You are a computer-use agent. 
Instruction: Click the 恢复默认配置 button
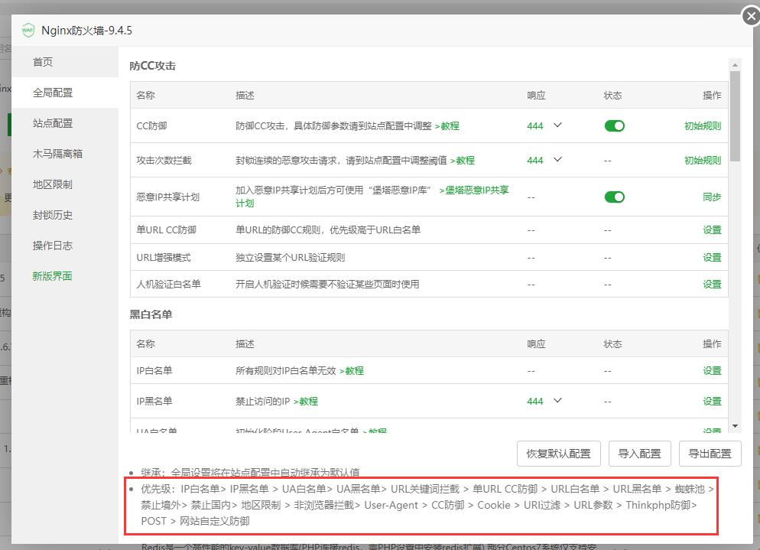[x=558, y=454]
